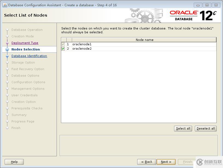Click the Progress Page step label
The height and width of the screenshot is (168, 223).
[23, 121]
